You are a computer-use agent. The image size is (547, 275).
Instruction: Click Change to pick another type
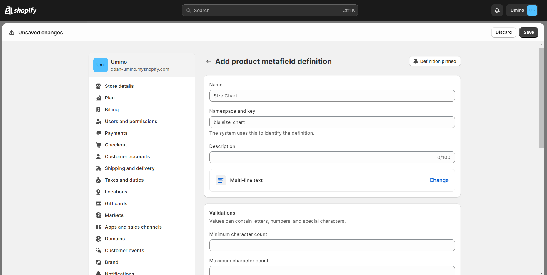point(439,180)
